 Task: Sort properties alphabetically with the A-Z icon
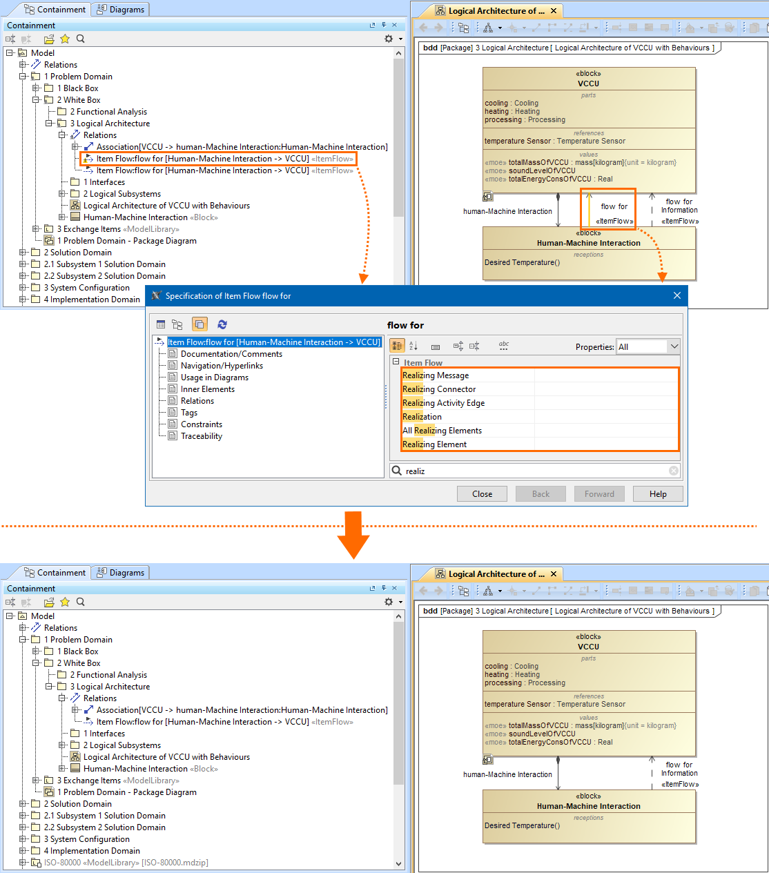click(413, 346)
